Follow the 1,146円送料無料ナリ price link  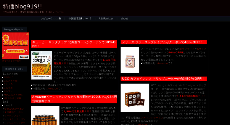point(191,96)
